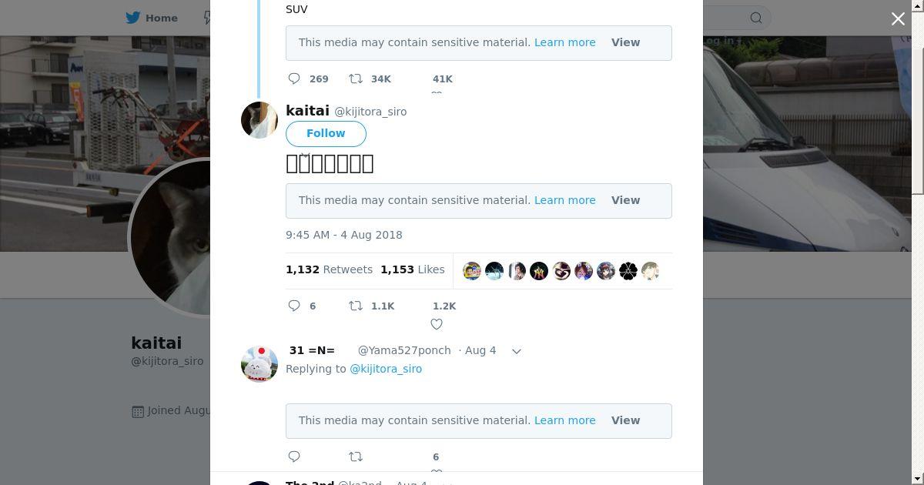This screenshot has height=485, width=924.
Task: View the sensitive media in 31 =N= reply
Action: (x=625, y=420)
